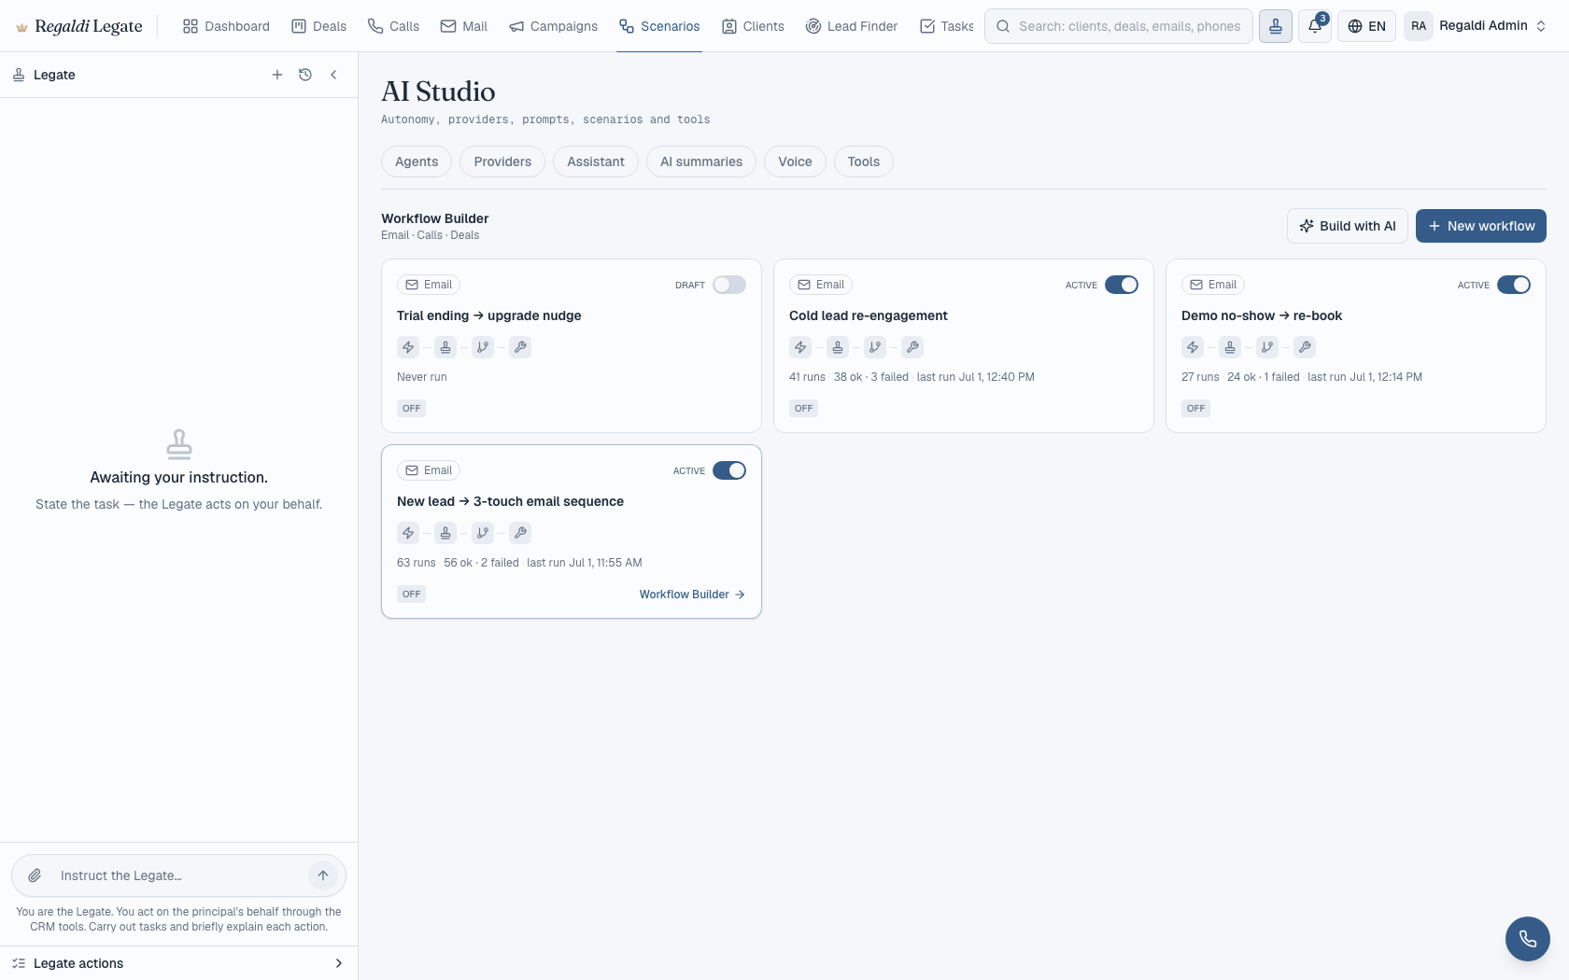
Task: Switch to the Providers tab
Action: 502,161
